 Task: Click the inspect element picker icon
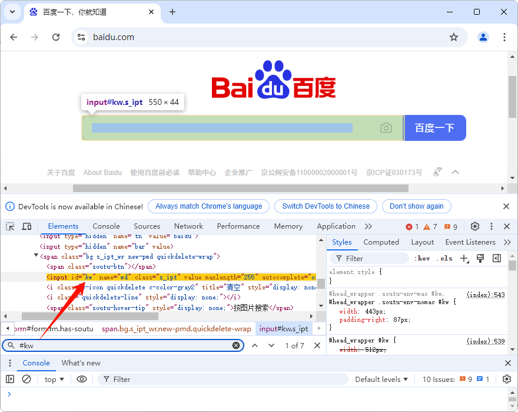pyautogui.click(x=10, y=226)
